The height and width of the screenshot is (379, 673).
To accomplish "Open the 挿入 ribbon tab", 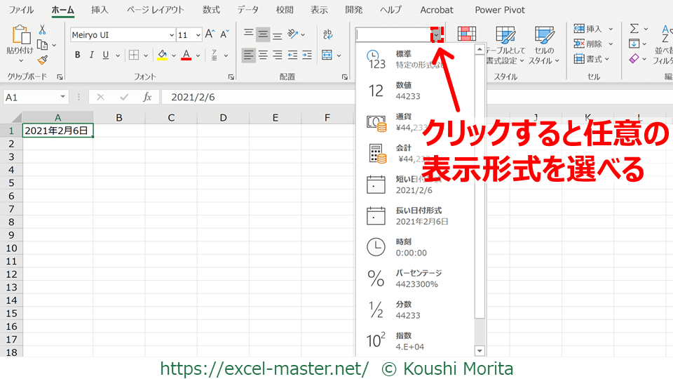I will tap(100, 10).
